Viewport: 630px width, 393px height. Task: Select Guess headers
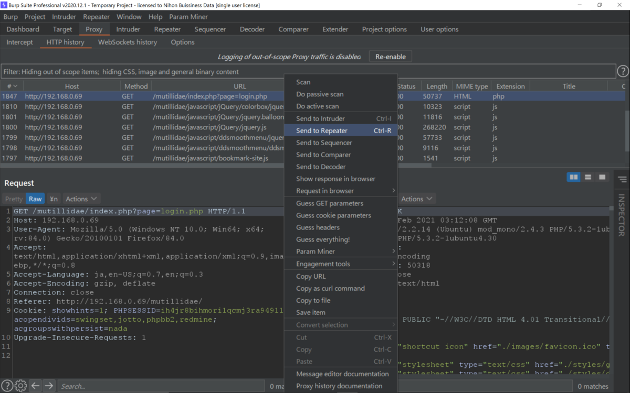pyautogui.click(x=340, y=227)
